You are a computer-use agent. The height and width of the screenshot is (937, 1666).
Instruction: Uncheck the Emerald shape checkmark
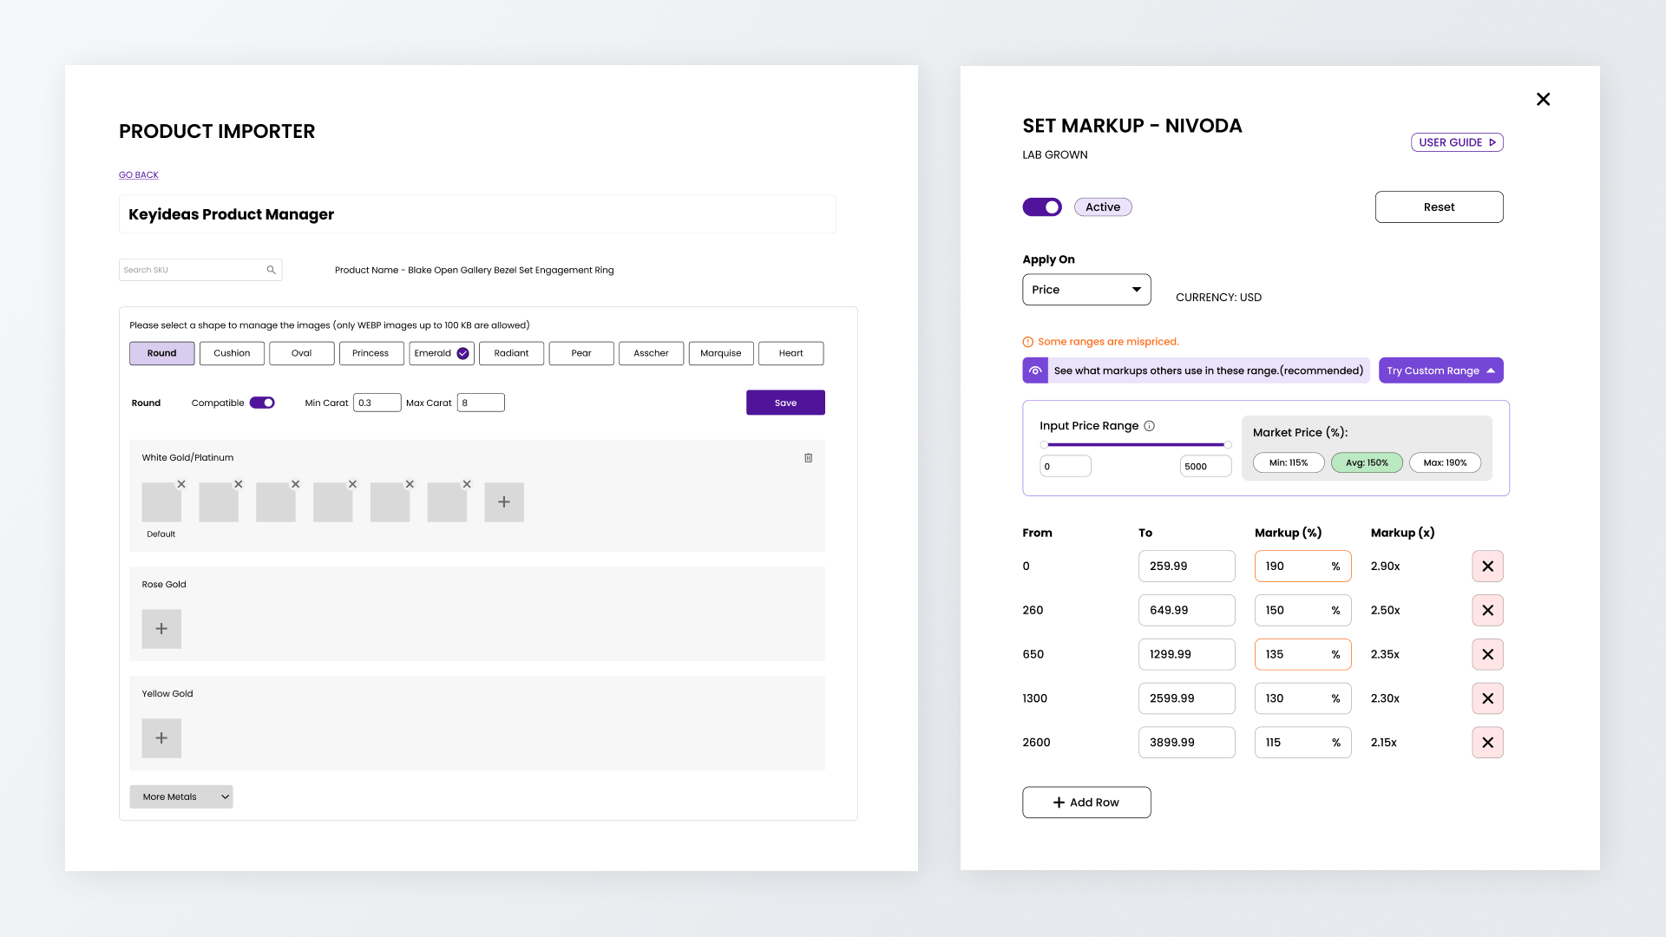click(x=463, y=353)
